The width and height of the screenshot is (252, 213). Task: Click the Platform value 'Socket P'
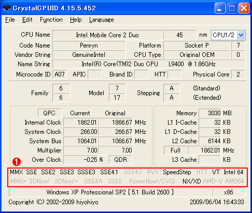[x=197, y=45]
